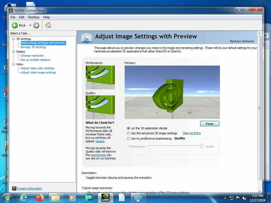Image resolution: width=271 pixels, height=203 pixels.
Task: Select Adjust video image settings task
Action: [38, 72]
